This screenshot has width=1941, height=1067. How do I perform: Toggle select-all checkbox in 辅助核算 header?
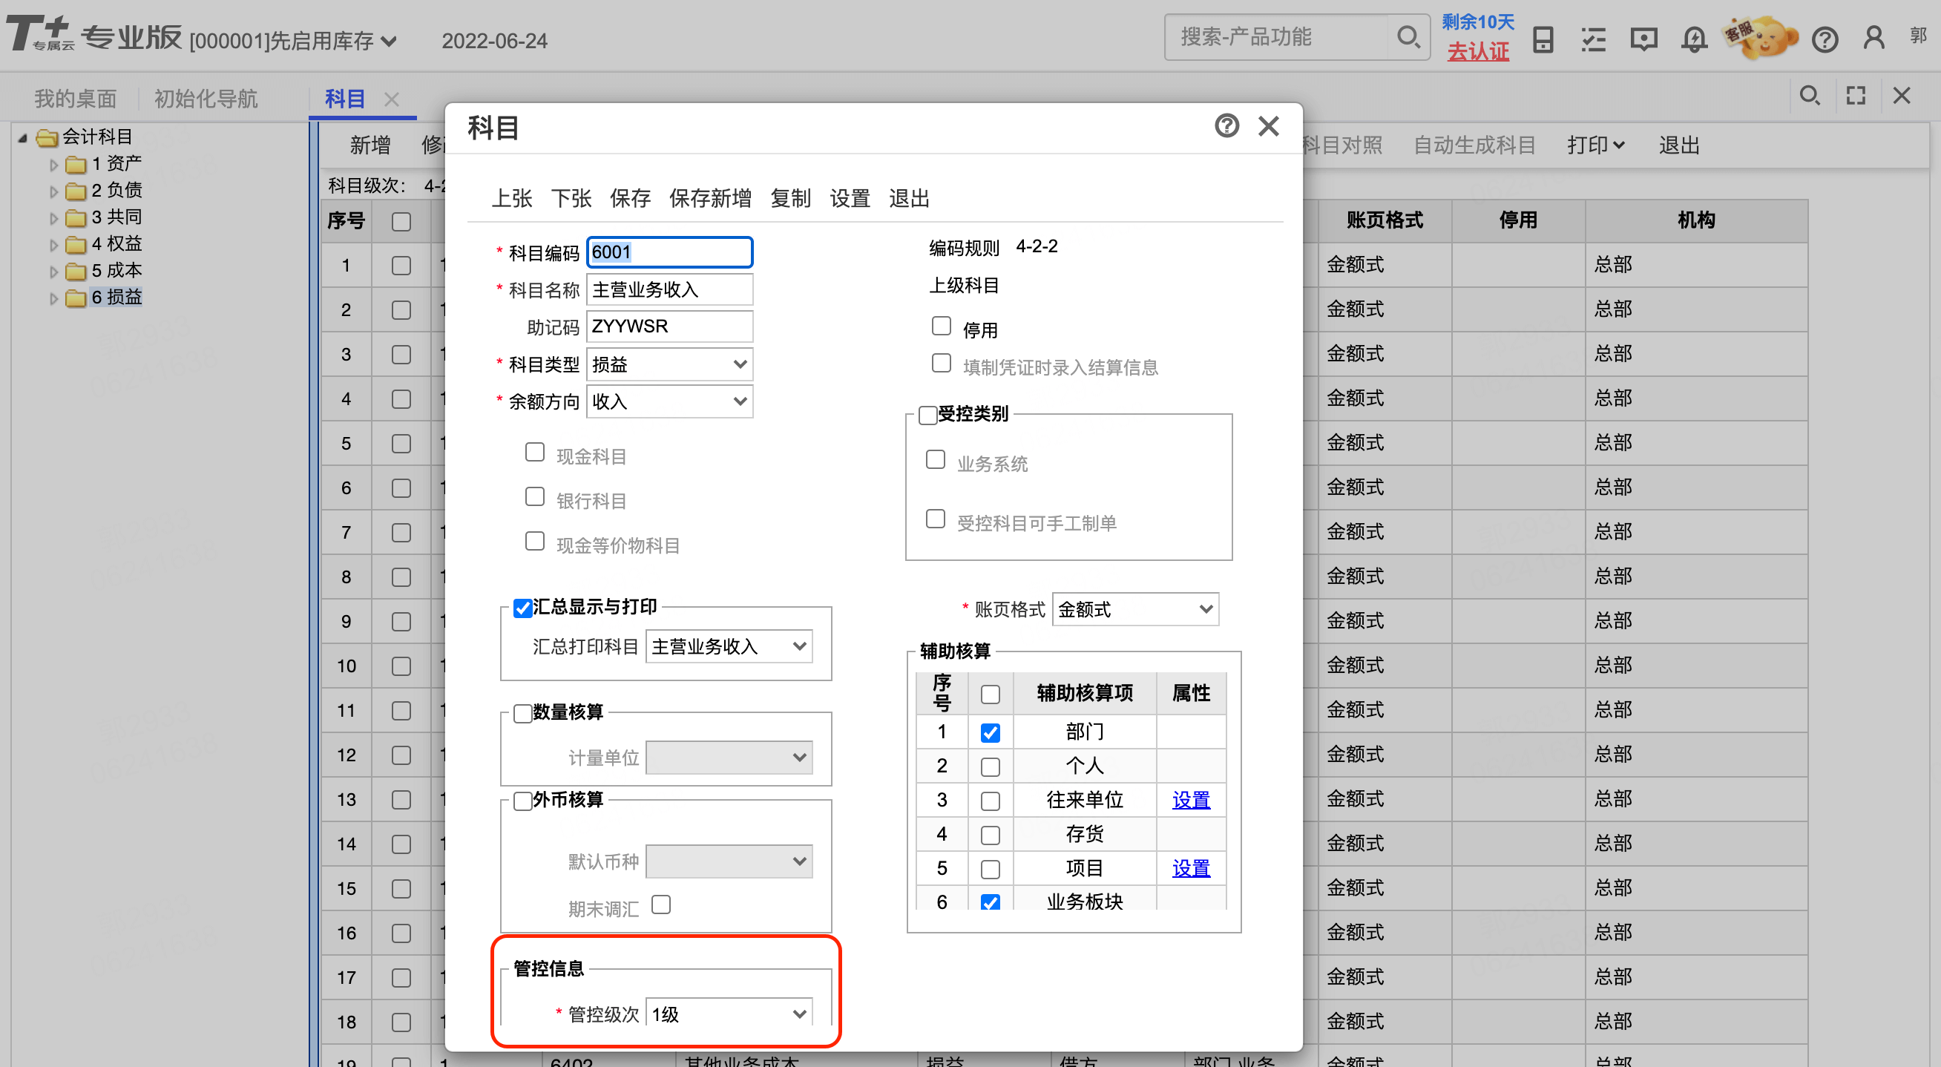(990, 695)
